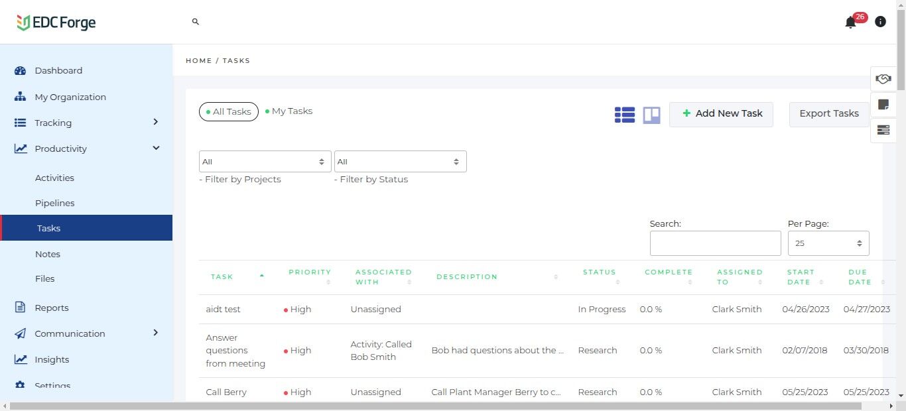The width and height of the screenshot is (906, 411).
Task: Click the EDC Forge logo
Action: 56,23
